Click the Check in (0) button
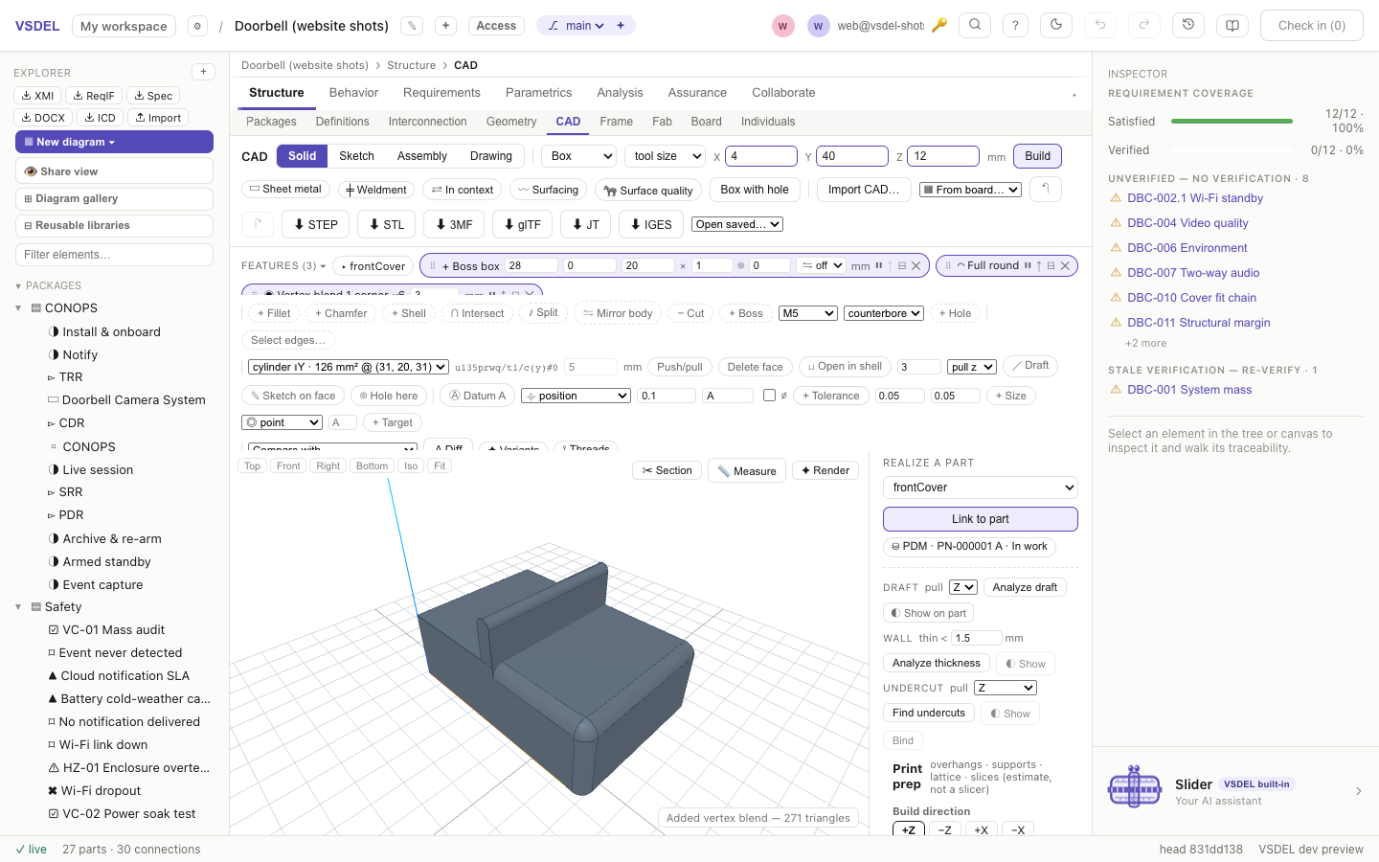This screenshot has height=862, width=1379. pyautogui.click(x=1312, y=26)
